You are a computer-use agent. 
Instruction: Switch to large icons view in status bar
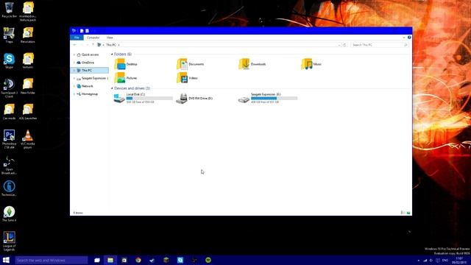[408, 213]
